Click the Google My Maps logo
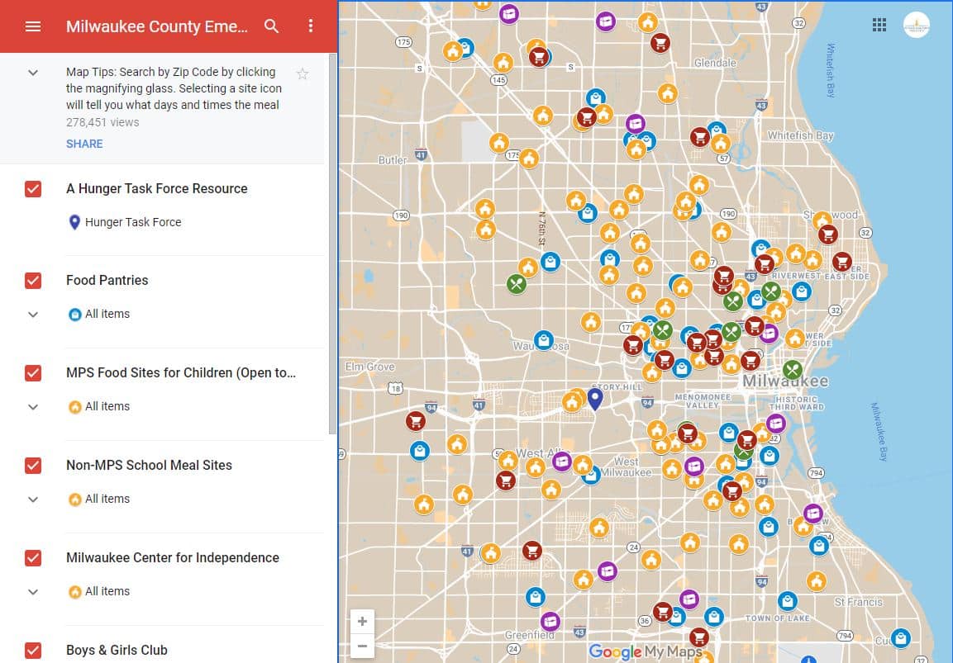Image resolution: width=953 pixels, height=663 pixels. [646, 652]
